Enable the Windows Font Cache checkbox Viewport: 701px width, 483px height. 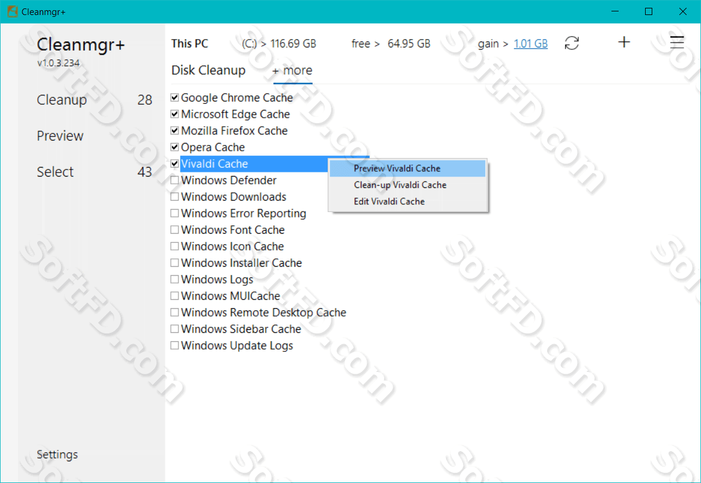175,229
